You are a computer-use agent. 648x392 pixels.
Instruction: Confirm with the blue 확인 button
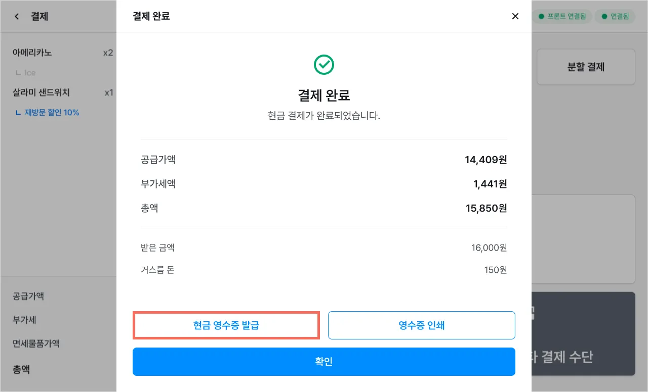tap(324, 362)
